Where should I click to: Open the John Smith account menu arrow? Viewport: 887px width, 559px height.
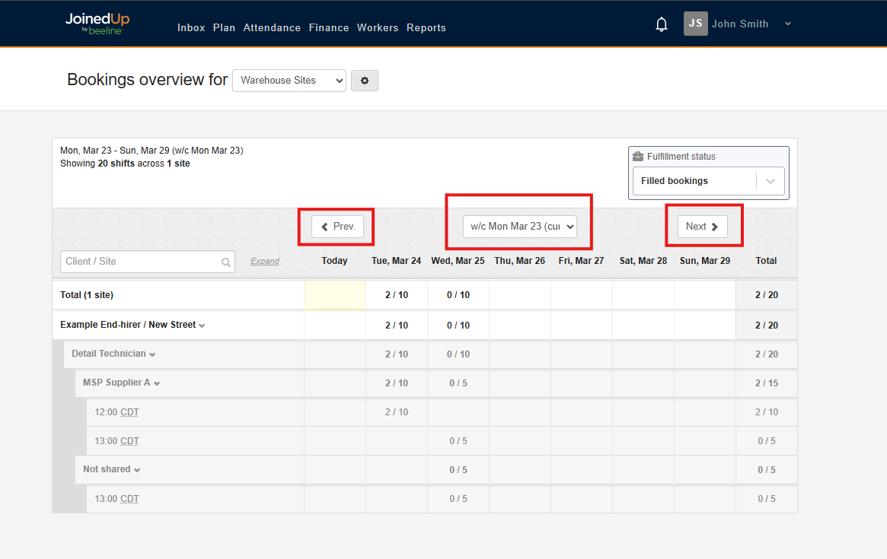coord(788,24)
